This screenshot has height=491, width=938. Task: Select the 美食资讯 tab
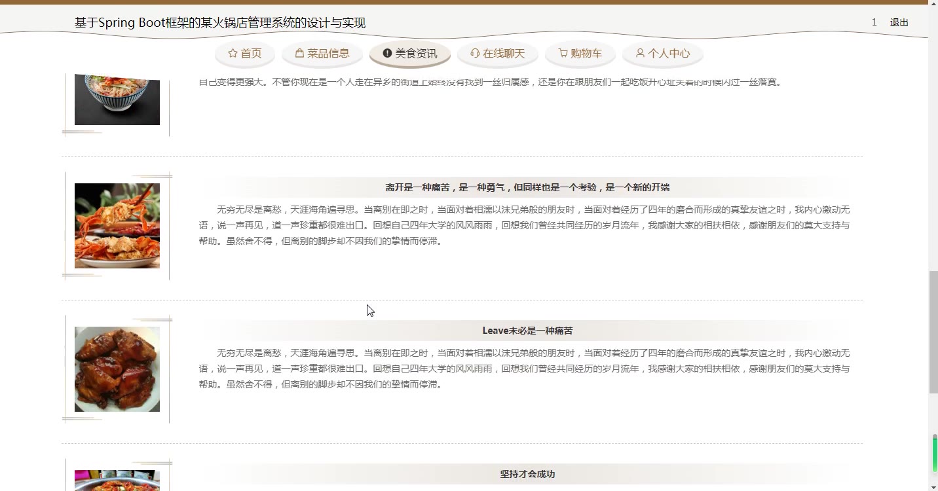coord(410,54)
